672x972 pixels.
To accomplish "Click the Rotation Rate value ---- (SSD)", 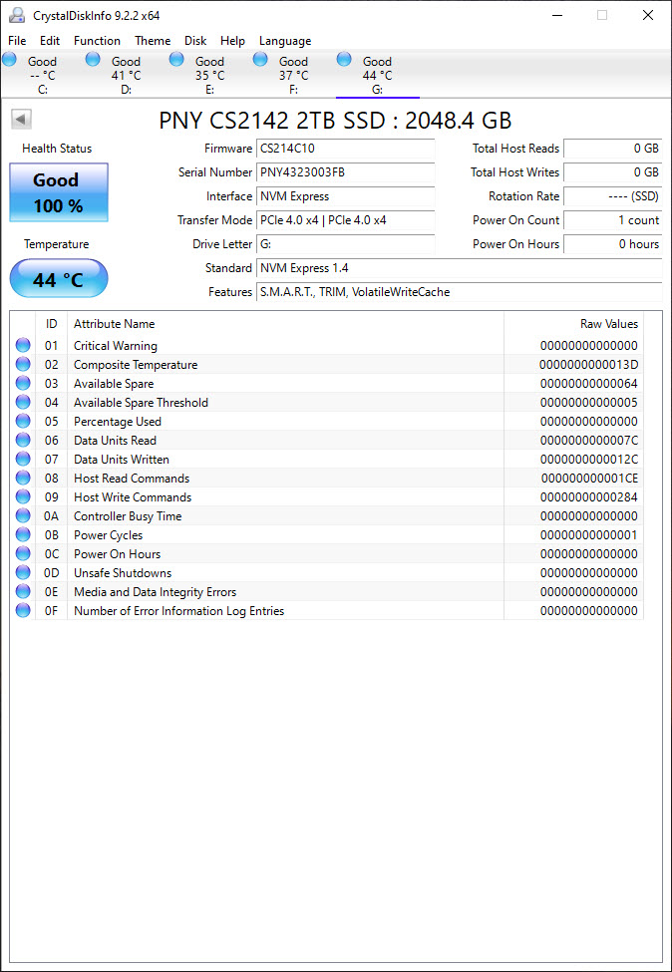I will 612,195.
